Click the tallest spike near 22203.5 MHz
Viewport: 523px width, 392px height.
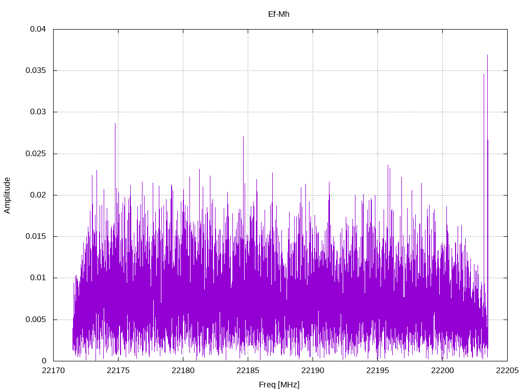(487, 55)
